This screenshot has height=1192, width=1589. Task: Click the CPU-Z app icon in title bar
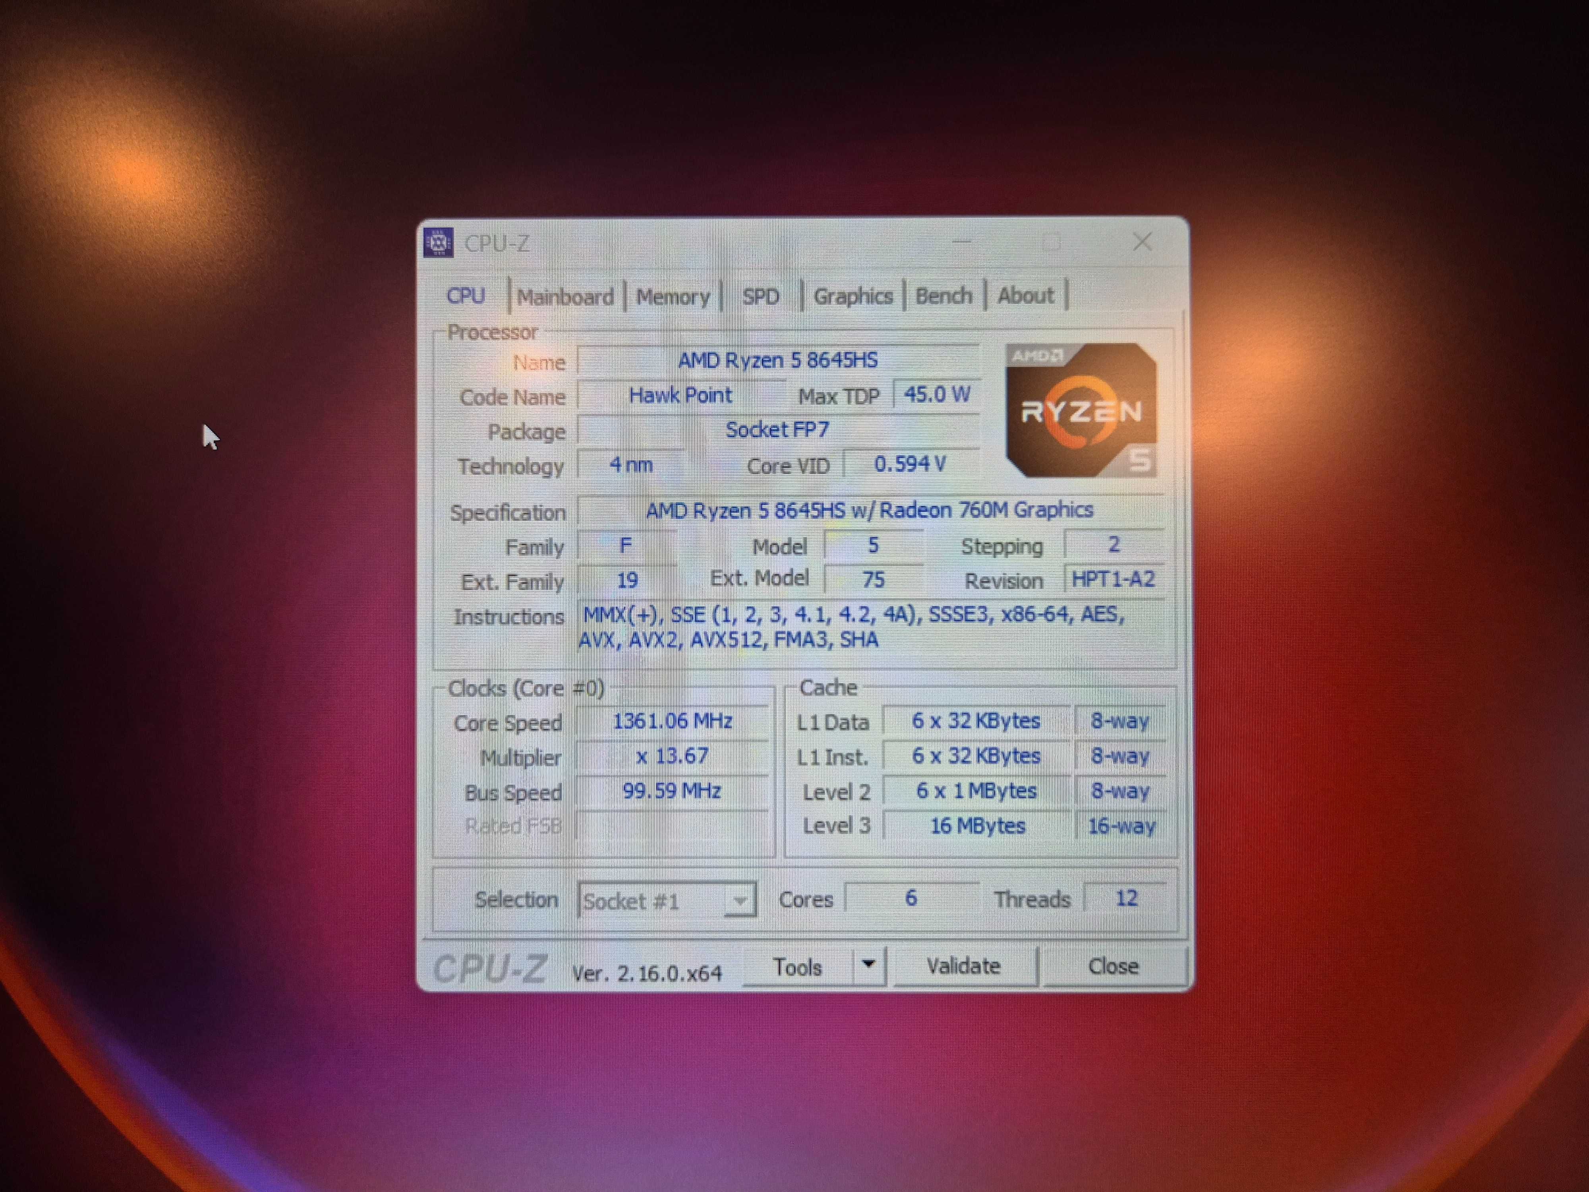437,243
